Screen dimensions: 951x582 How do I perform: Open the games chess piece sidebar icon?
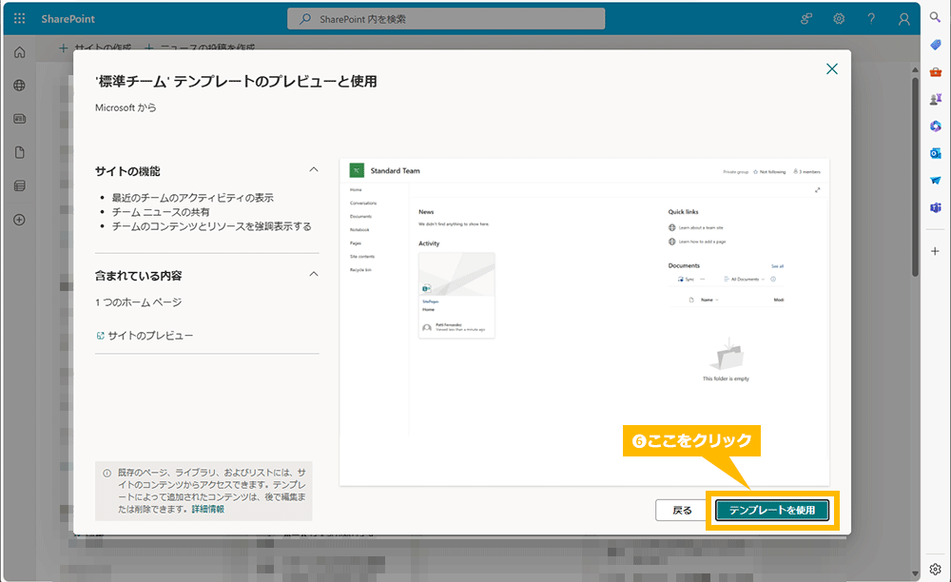(935, 99)
